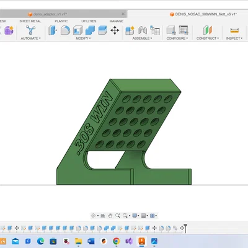The height and width of the screenshot is (248, 248).
Task: Activate the Move/Copy arrows tool
Action: (x=115, y=30)
